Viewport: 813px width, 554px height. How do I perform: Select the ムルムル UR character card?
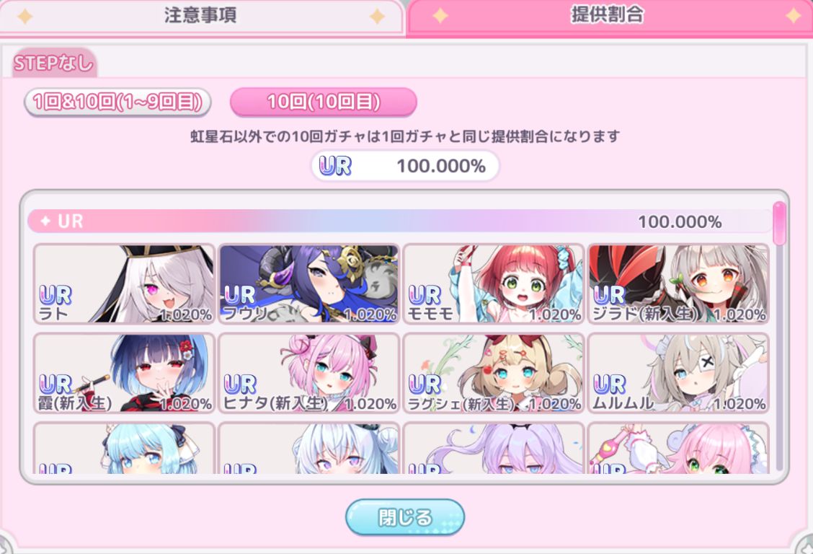(678, 374)
